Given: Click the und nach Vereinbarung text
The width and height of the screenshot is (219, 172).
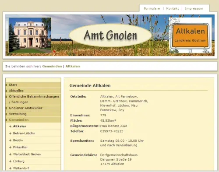Looking at the screenshot, I should tap(119, 145).
